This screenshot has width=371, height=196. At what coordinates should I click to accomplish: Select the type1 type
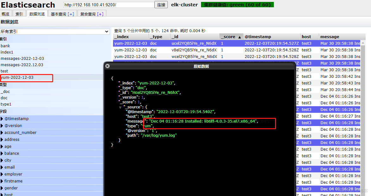pos(6,104)
